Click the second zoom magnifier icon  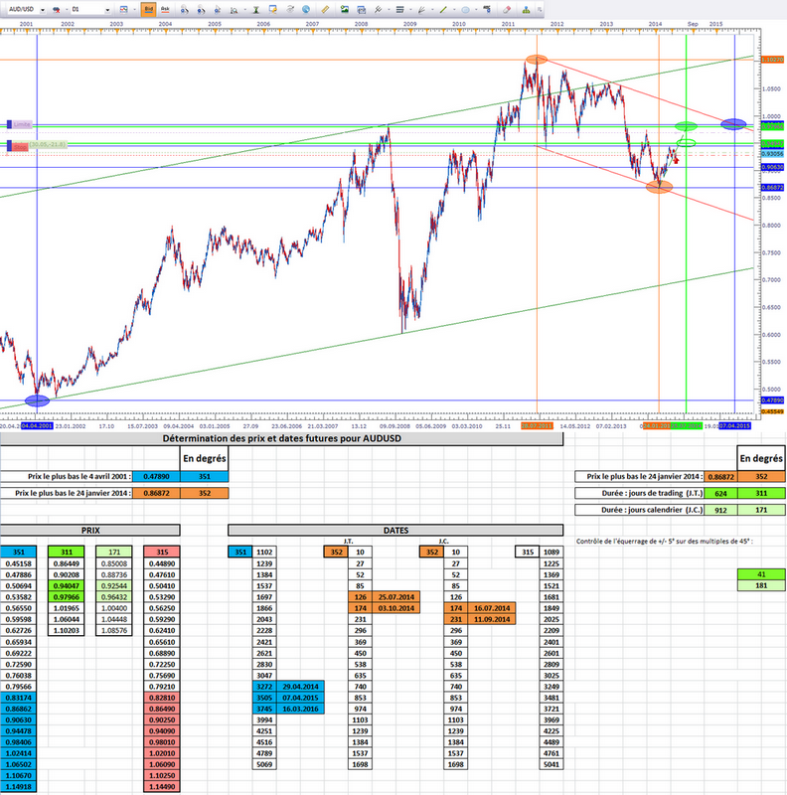pyautogui.click(x=202, y=10)
